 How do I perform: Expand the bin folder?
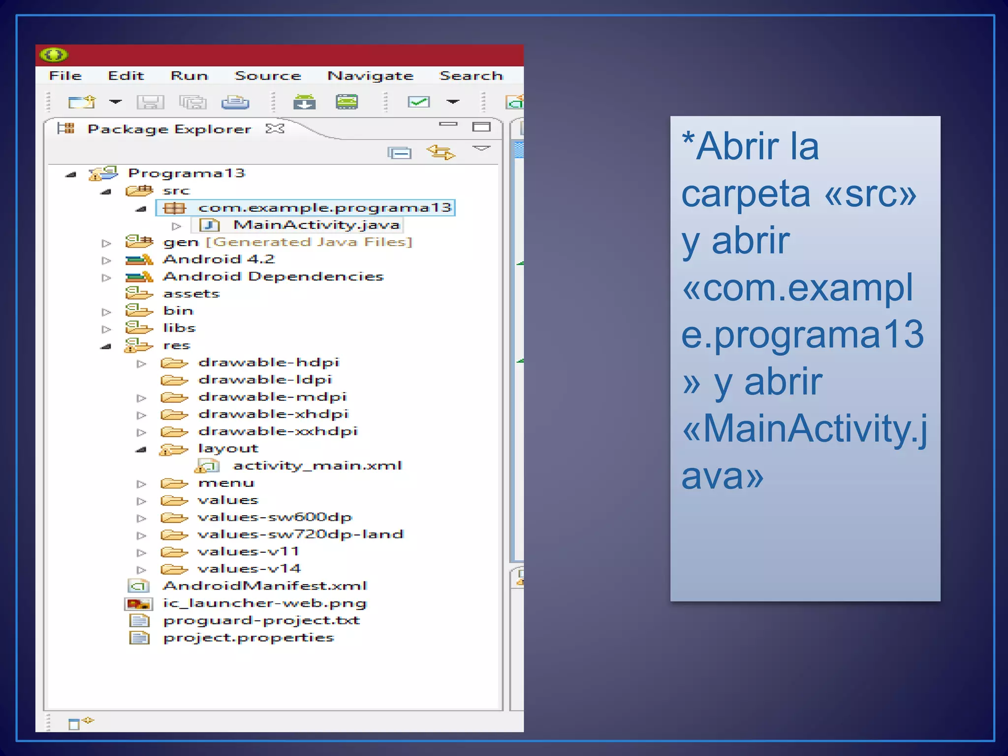pyautogui.click(x=106, y=312)
